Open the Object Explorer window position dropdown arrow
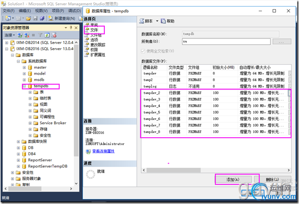The width and height of the screenshot is (299, 204). (x=66, y=28)
